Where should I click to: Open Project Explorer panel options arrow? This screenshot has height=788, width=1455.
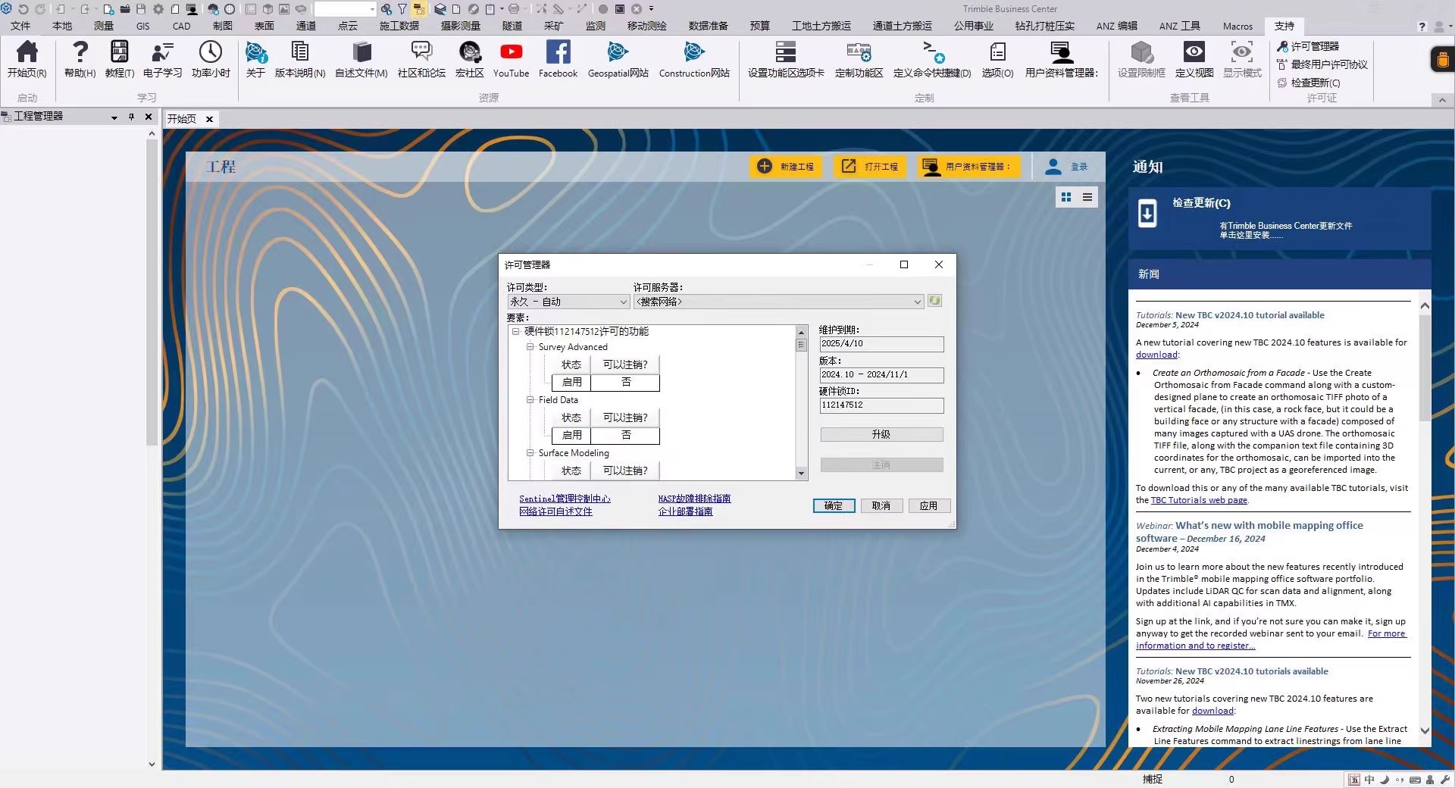pyautogui.click(x=114, y=117)
